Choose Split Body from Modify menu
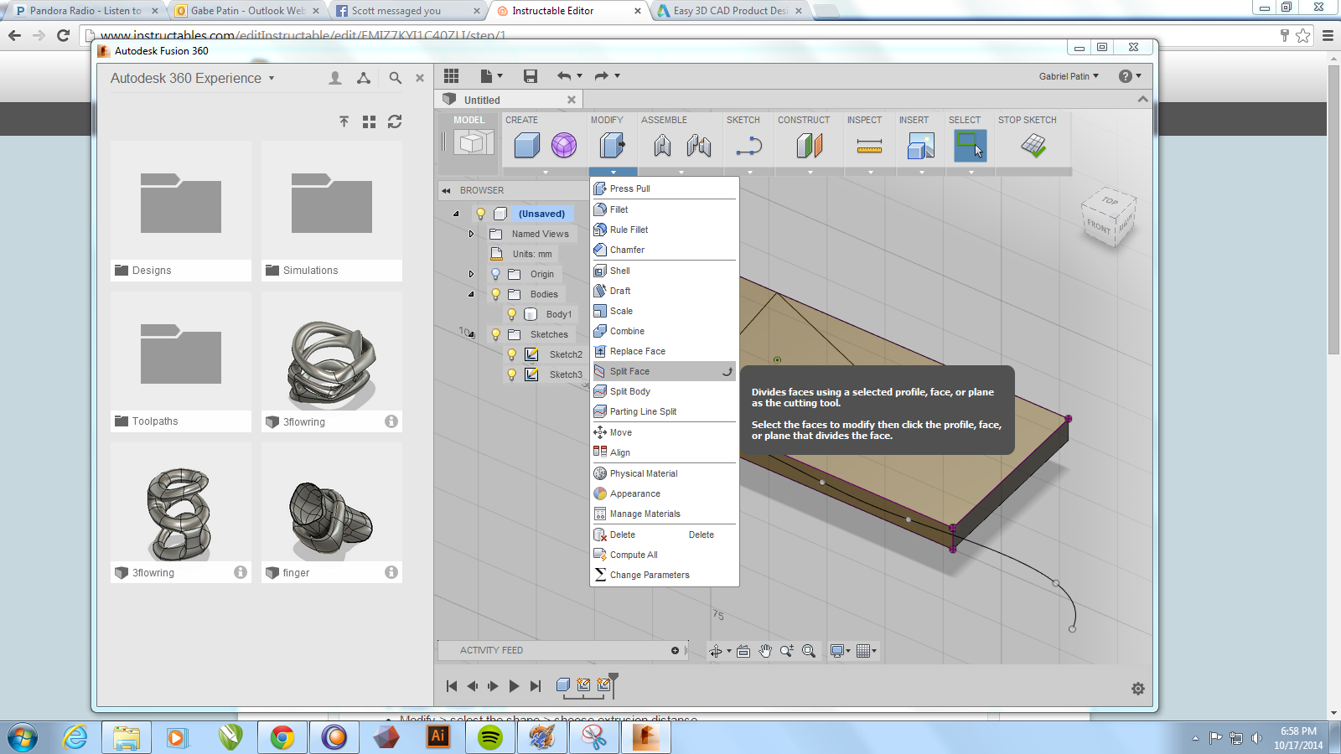Screen dimensions: 1341x754 click(x=664, y=391)
